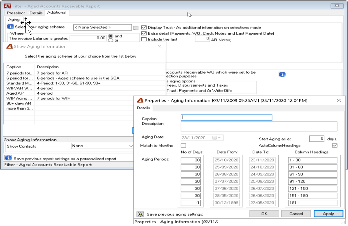Click the Properties dialog logo icon

pos(140,100)
